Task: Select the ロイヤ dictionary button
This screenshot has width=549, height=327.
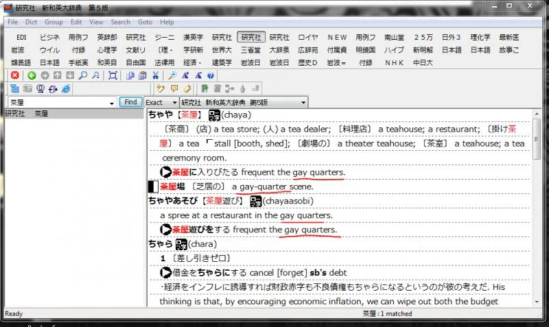Action: tap(308, 37)
